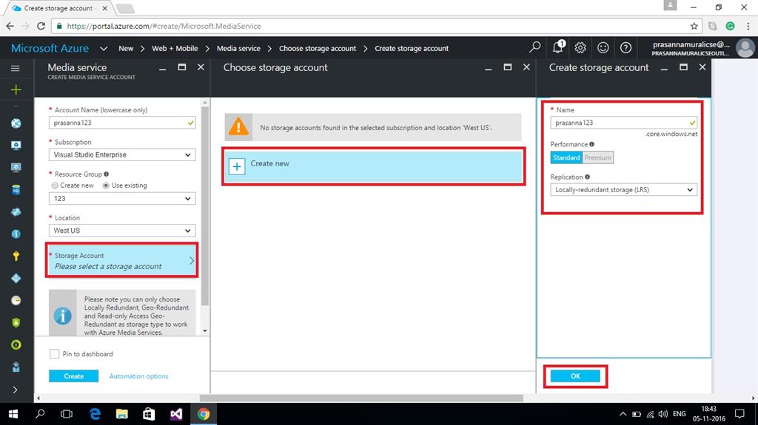
Task: Open the Location West US dropdown
Action: (122, 231)
